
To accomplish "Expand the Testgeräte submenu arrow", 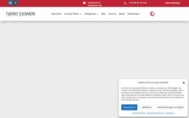I will (x=97, y=14).
